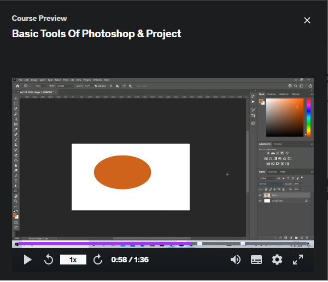Image resolution: width=328 pixels, height=282 pixels.
Task: Toggle lock image pixels brush icon
Action: [271, 189]
